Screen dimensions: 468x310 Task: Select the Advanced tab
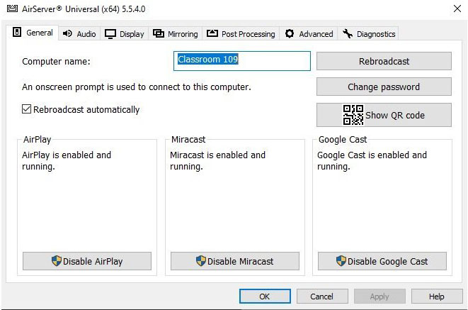click(309, 34)
